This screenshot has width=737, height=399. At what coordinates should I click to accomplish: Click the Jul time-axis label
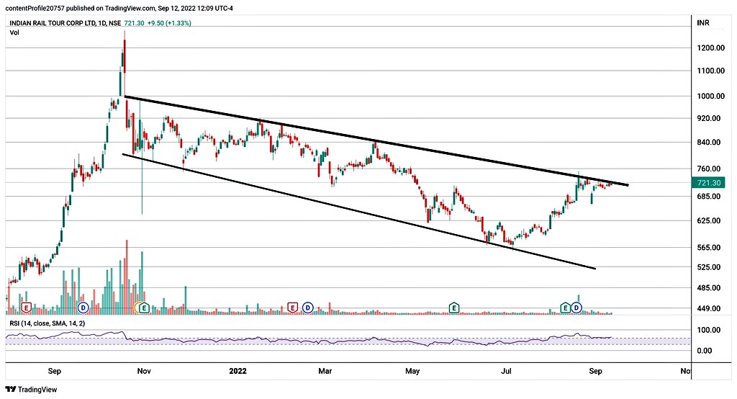(x=506, y=371)
